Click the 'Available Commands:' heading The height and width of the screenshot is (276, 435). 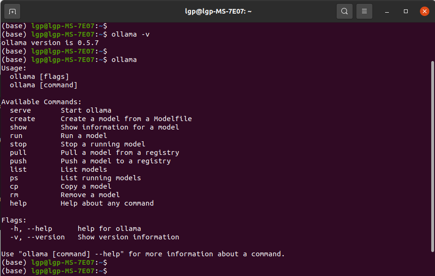pos(41,102)
